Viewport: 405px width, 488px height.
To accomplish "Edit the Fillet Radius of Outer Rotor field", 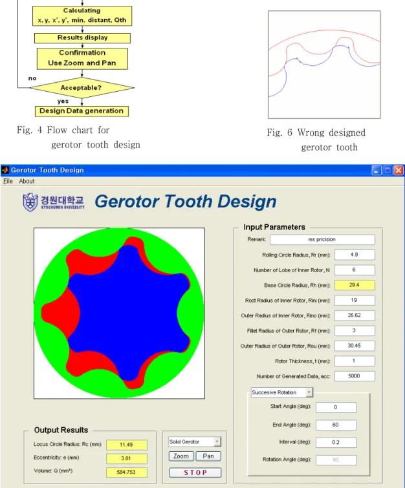I will click(355, 330).
